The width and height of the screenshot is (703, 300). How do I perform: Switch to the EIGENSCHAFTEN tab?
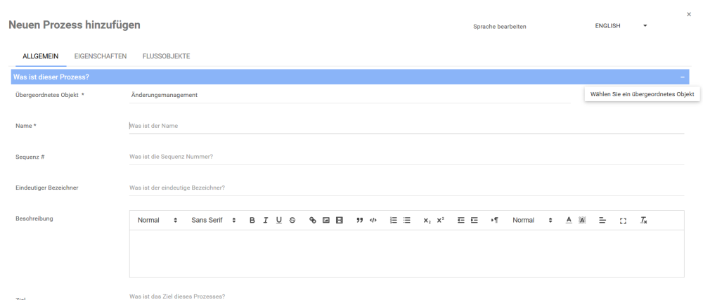101,56
